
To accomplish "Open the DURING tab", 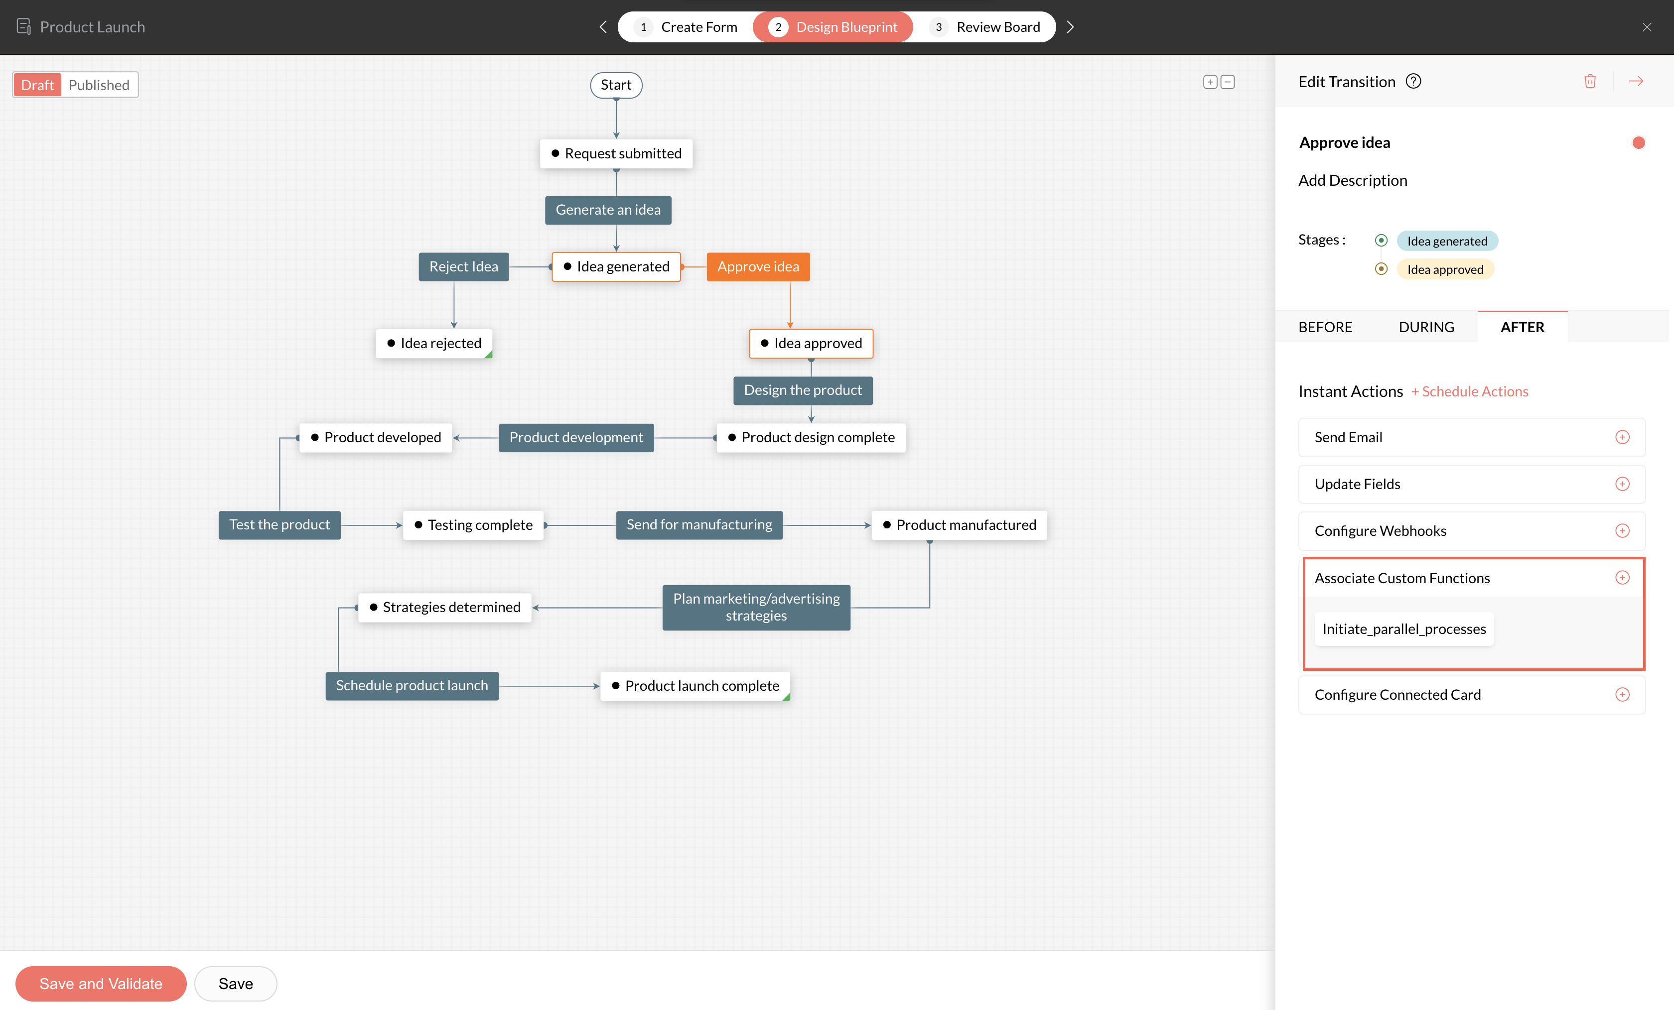I will pyautogui.click(x=1426, y=327).
